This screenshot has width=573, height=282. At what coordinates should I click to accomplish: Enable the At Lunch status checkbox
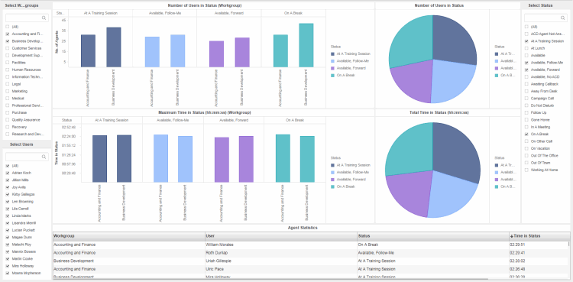[x=526, y=48]
